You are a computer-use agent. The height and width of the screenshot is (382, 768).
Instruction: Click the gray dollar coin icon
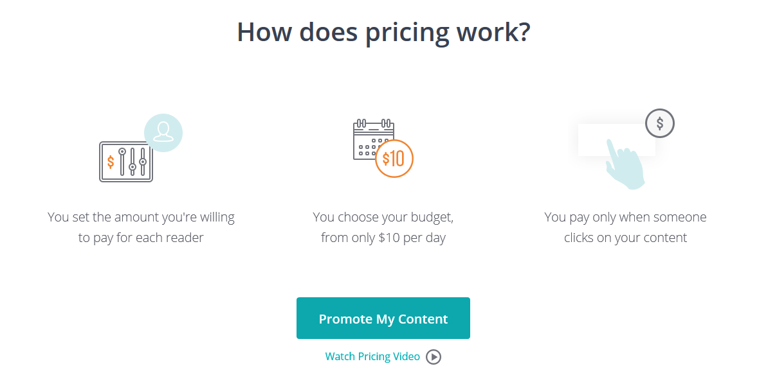(x=660, y=123)
